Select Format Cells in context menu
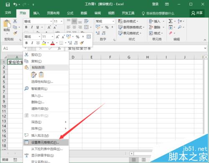 [x=46, y=143]
